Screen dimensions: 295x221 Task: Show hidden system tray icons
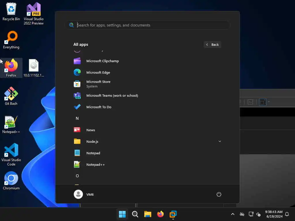coord(233,214)
